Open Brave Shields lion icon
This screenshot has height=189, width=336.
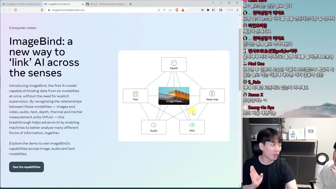click(x=177, y=10)
